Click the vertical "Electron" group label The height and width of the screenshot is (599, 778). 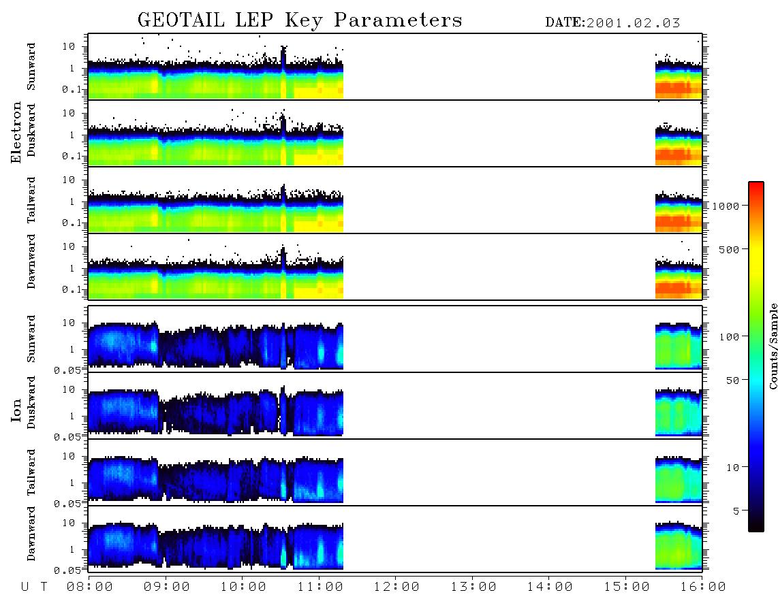click(16, 132)
